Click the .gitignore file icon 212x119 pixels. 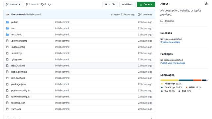click(x=7, y=59)
